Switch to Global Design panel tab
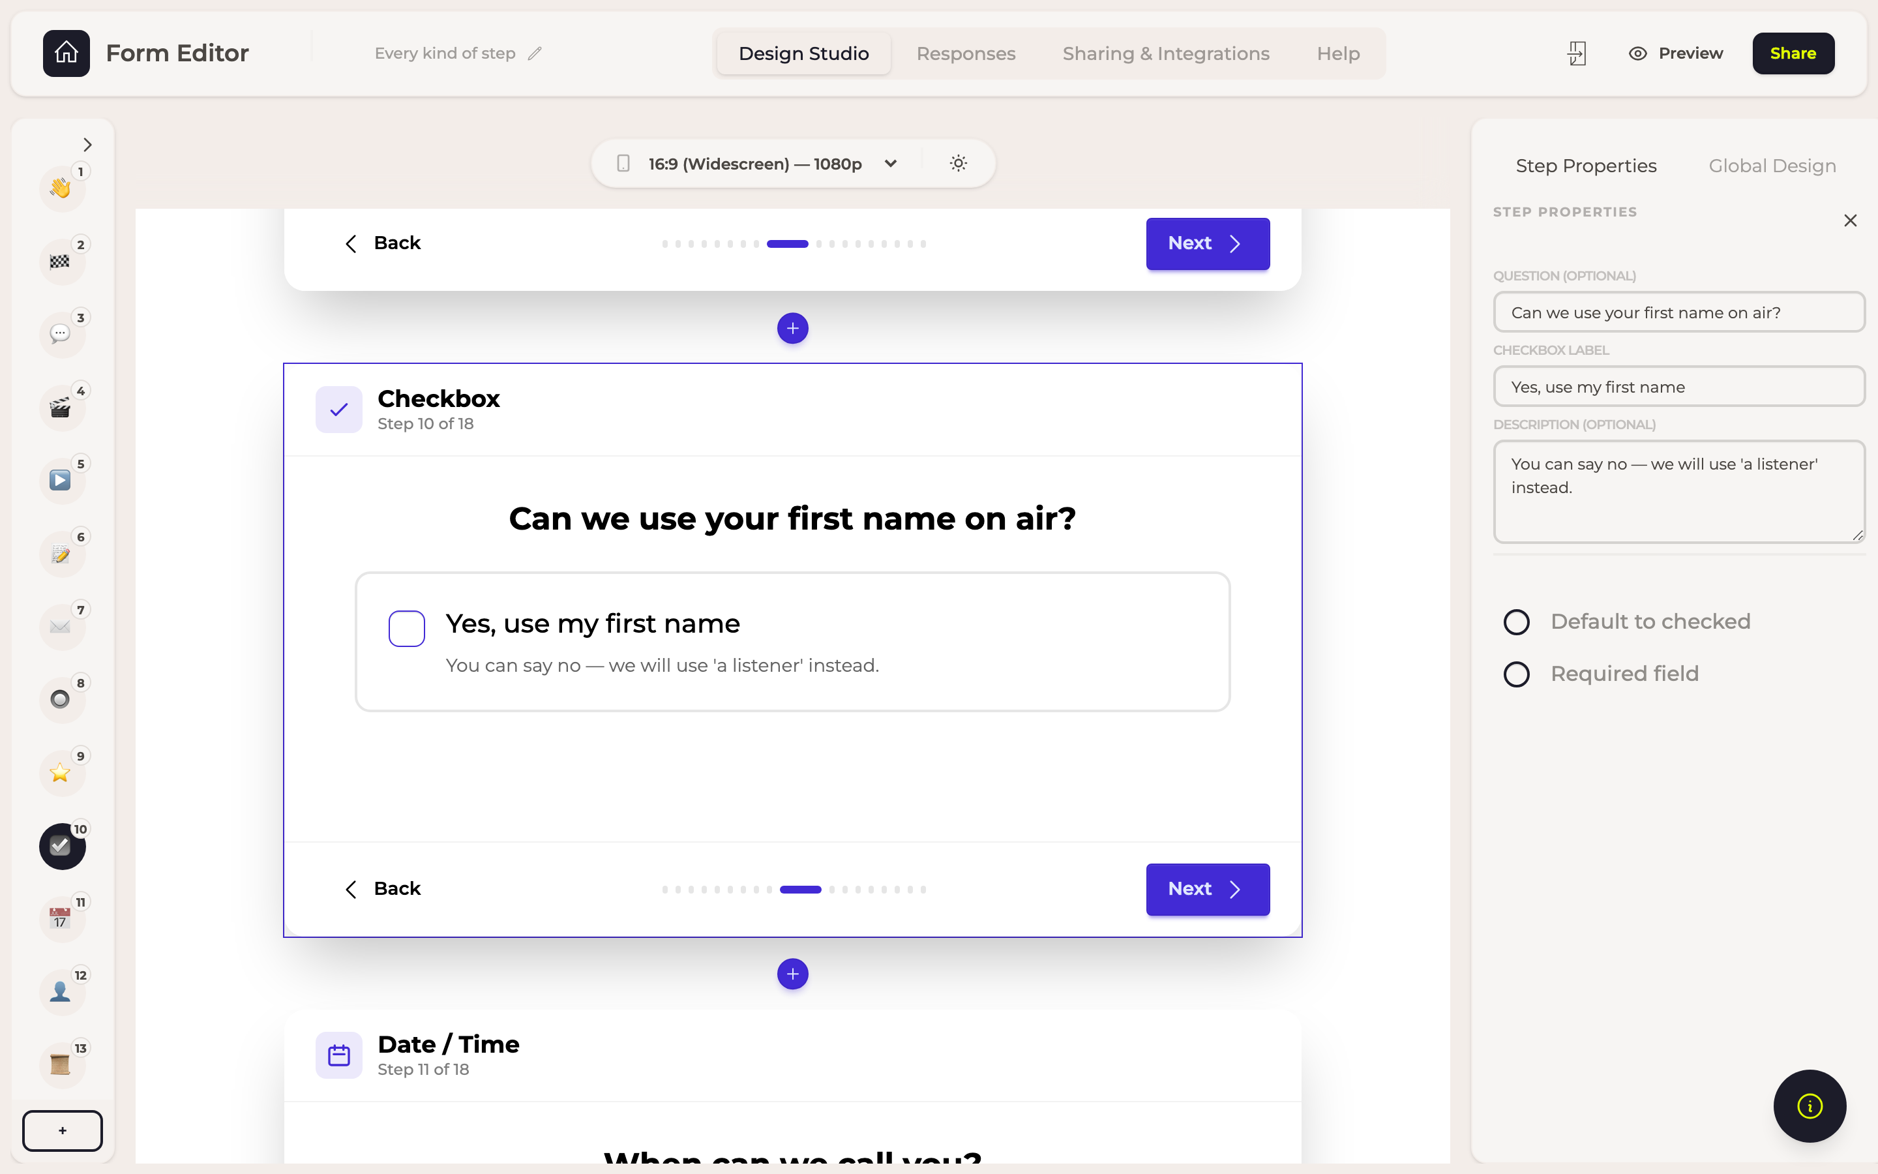 tap(1772, 166)
